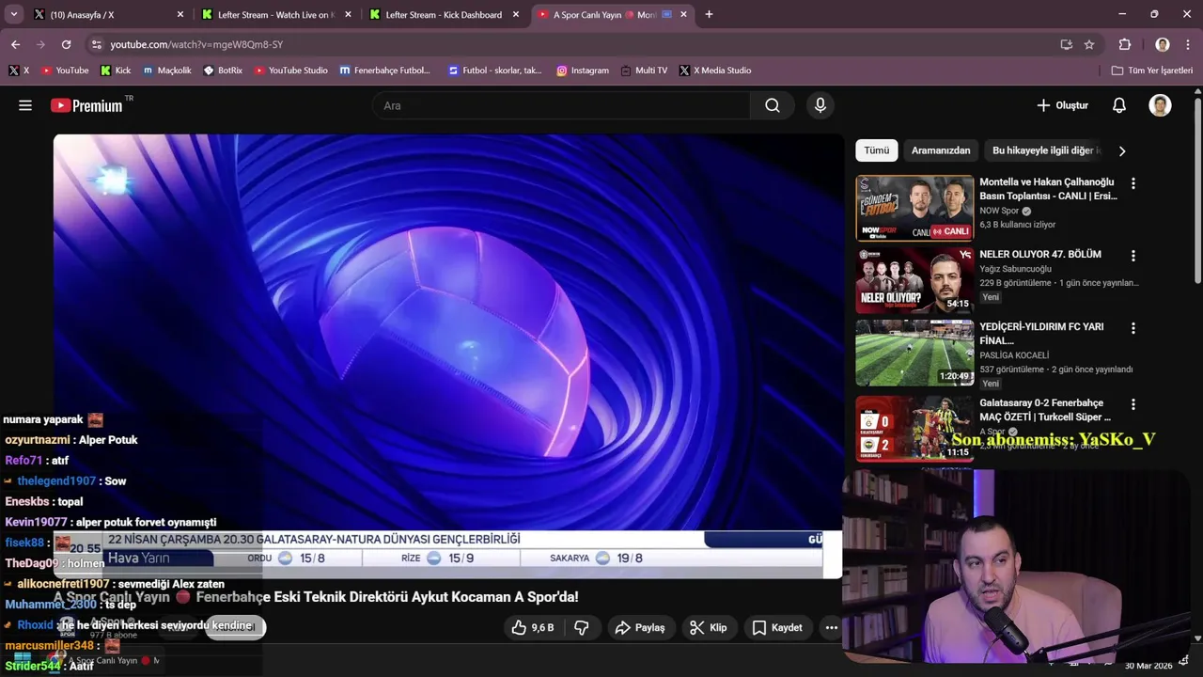Close the Anasayfa / X tab
The height and width of the screenshot is (677, 1203).
(x=180, y=14)
